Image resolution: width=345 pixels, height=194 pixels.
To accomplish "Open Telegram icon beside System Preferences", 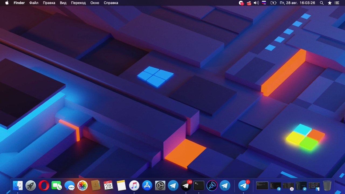I will [173, 185].
